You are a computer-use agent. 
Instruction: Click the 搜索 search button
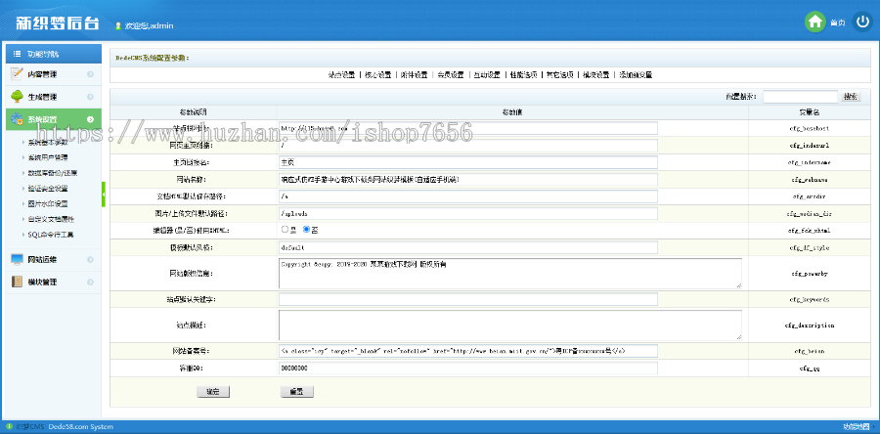pyautogui.click(x=851, y=97)
